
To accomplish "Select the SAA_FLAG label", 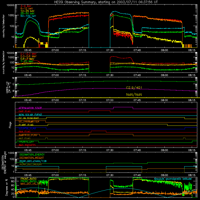I will (x=24, y=131).
